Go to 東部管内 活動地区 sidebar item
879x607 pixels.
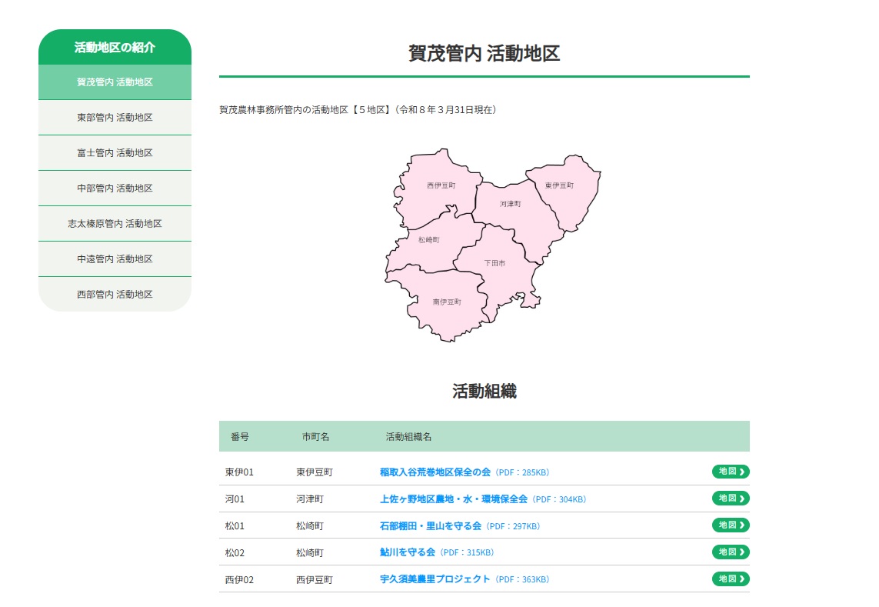(115, 117)
